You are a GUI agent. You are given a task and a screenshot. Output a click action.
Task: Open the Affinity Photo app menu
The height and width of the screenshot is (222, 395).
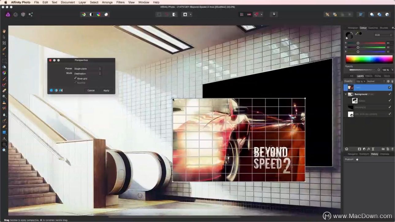(21, 2)
